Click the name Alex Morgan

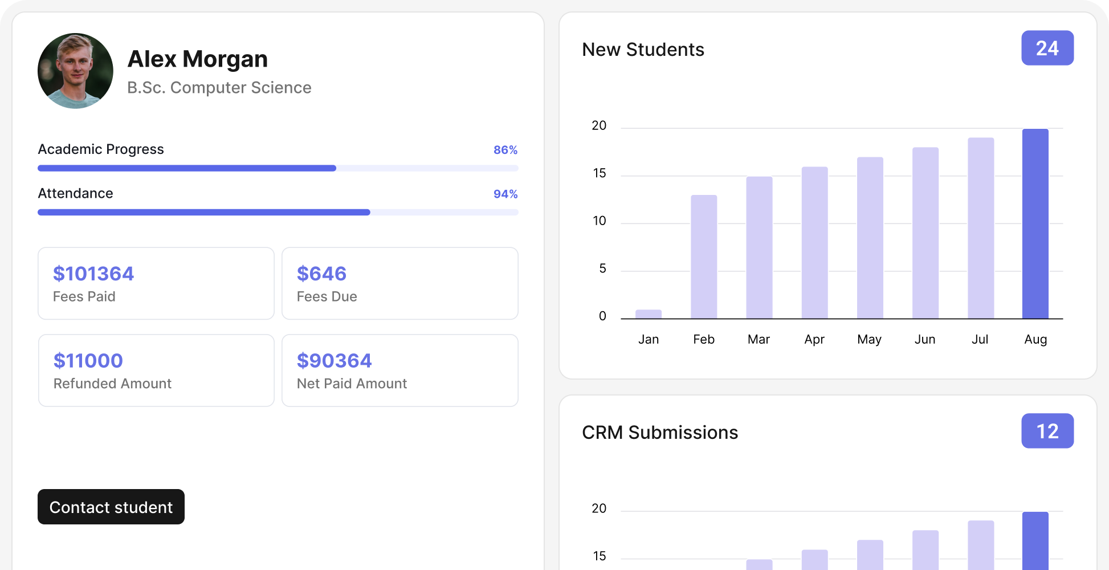tap(198, 59)
